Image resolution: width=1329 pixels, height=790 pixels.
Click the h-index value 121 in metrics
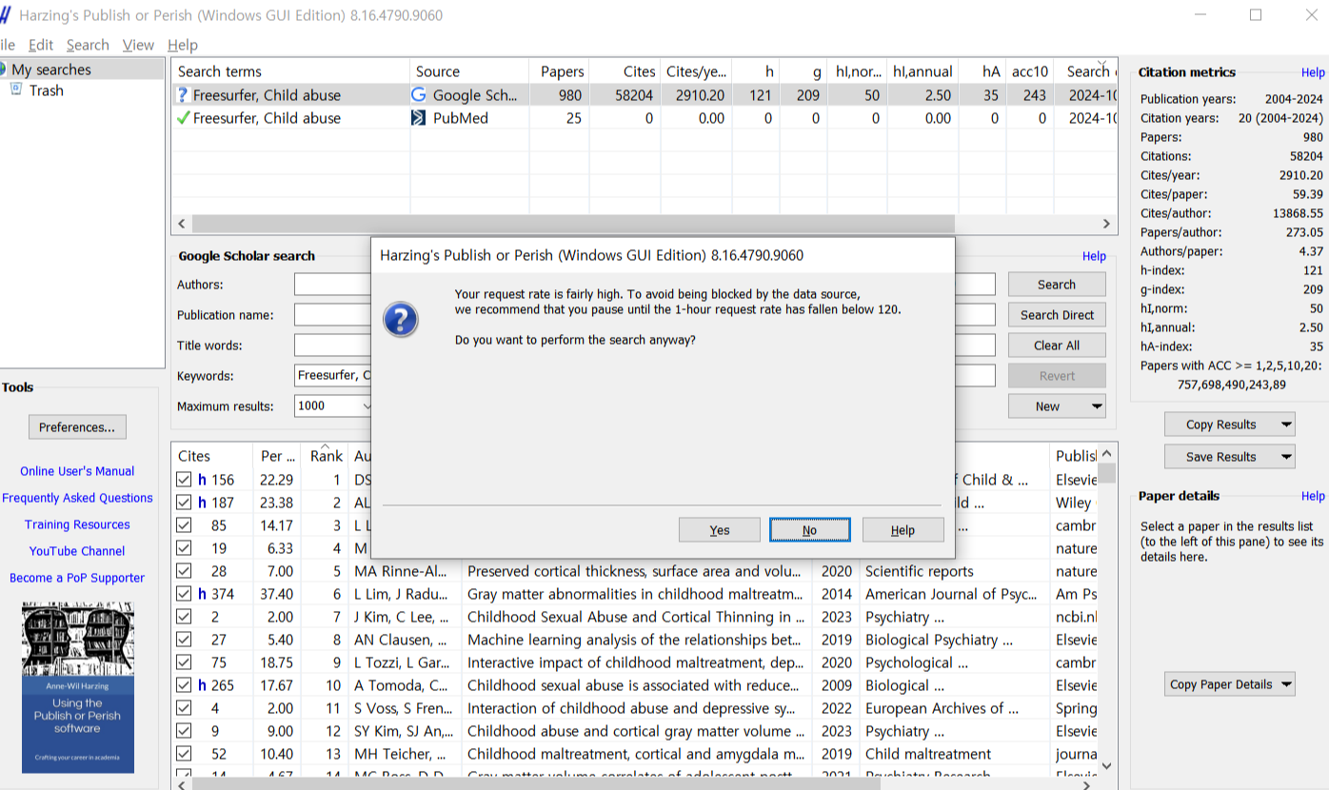click(1312, 270)
